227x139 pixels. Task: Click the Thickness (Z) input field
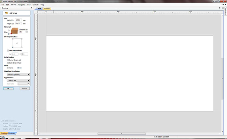(22, 32)
